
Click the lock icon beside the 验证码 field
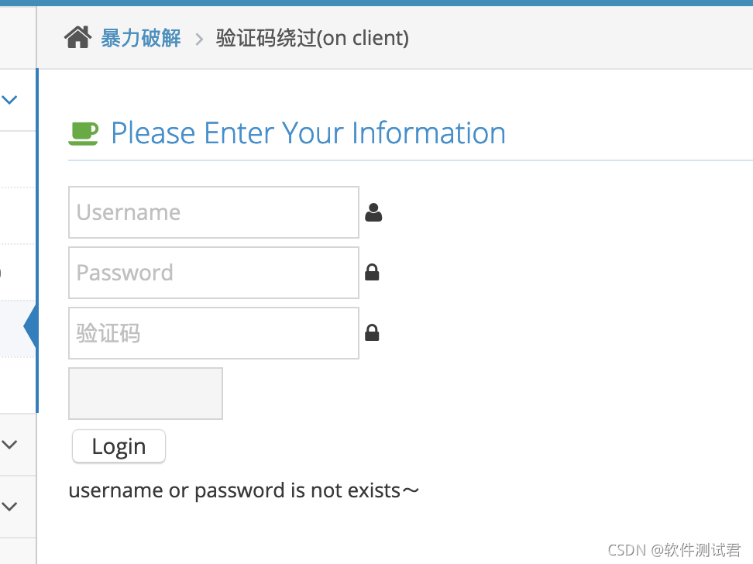point(372,332)
